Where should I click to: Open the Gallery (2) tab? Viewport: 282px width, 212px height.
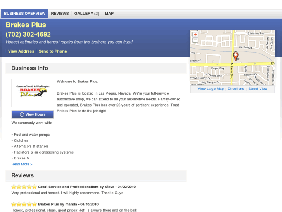pos(87,14)
